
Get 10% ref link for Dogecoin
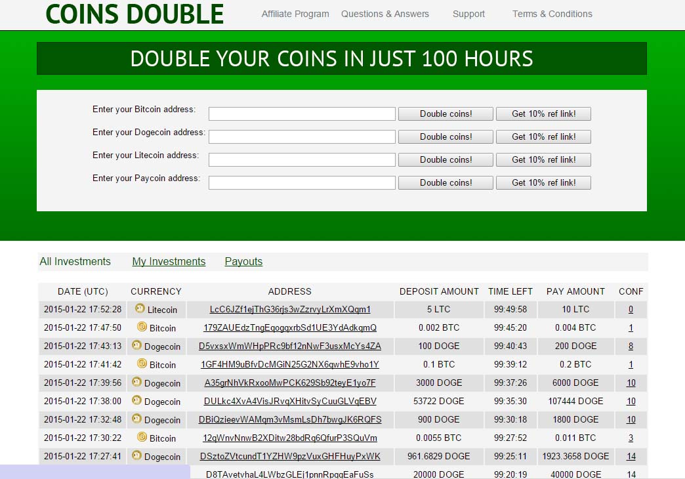tap(543, 136)
